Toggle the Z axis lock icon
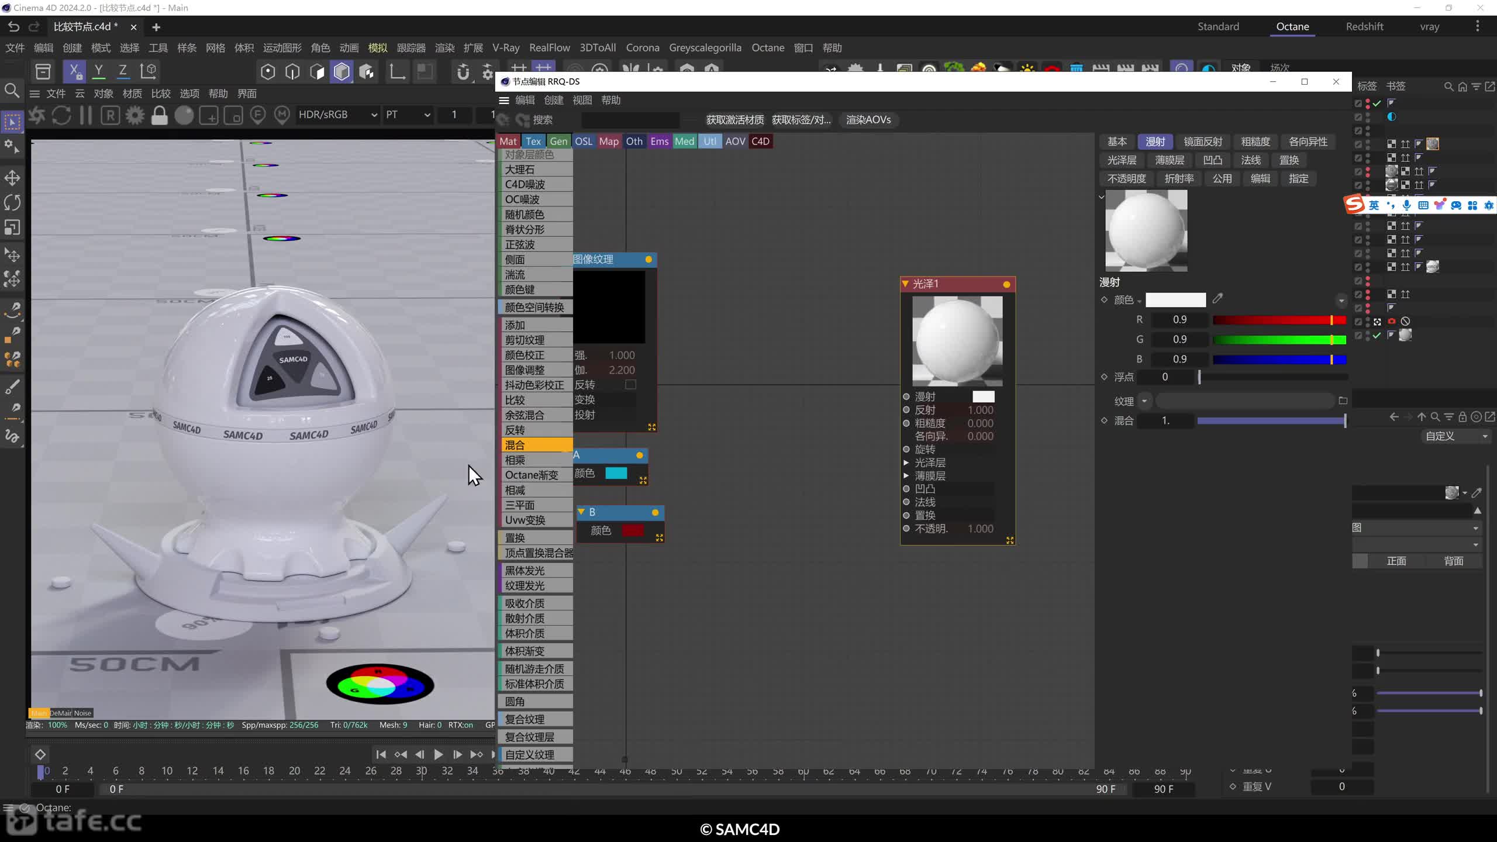 click(x=123, y=71)
